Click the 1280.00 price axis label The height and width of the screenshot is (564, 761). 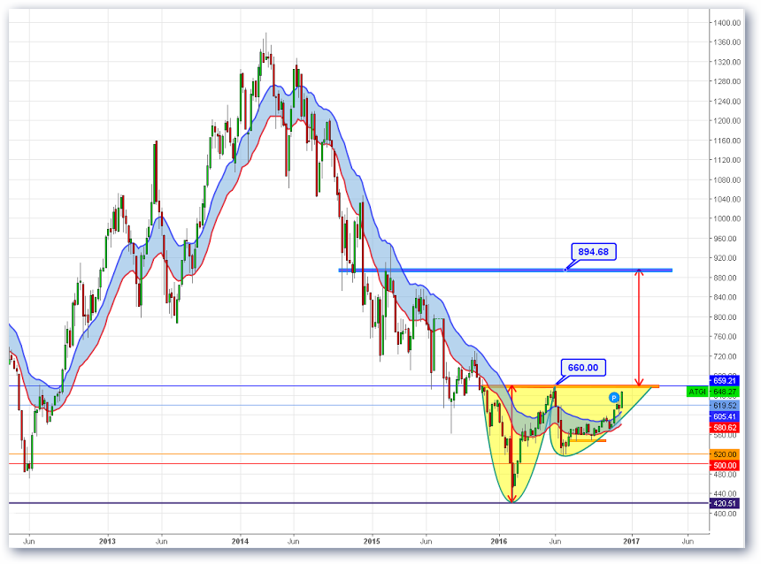click(726, 81)
